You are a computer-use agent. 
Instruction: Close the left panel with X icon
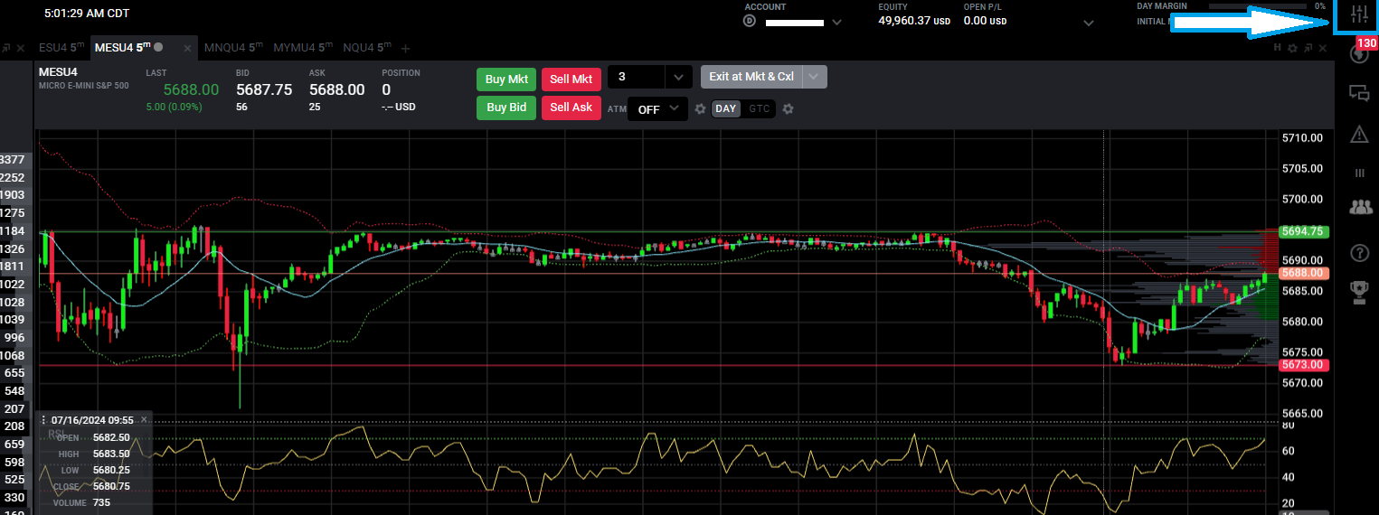coord(22,48)
